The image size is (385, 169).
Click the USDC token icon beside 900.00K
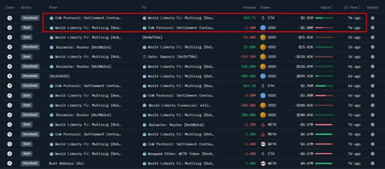pos(263,76)
